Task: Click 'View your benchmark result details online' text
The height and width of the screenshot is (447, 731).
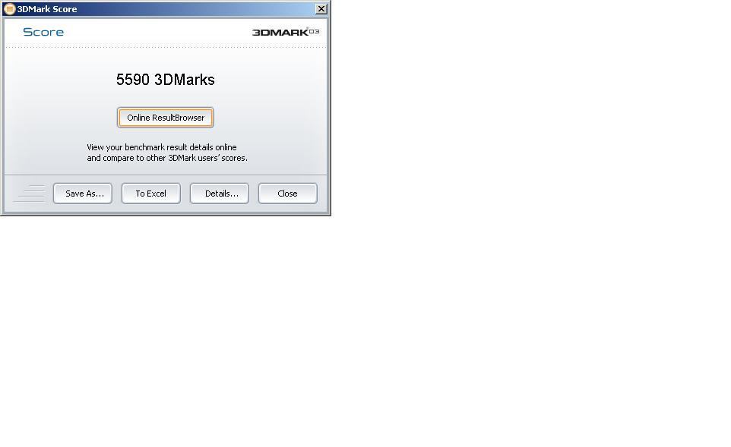Action: click(x=162, y=147)
